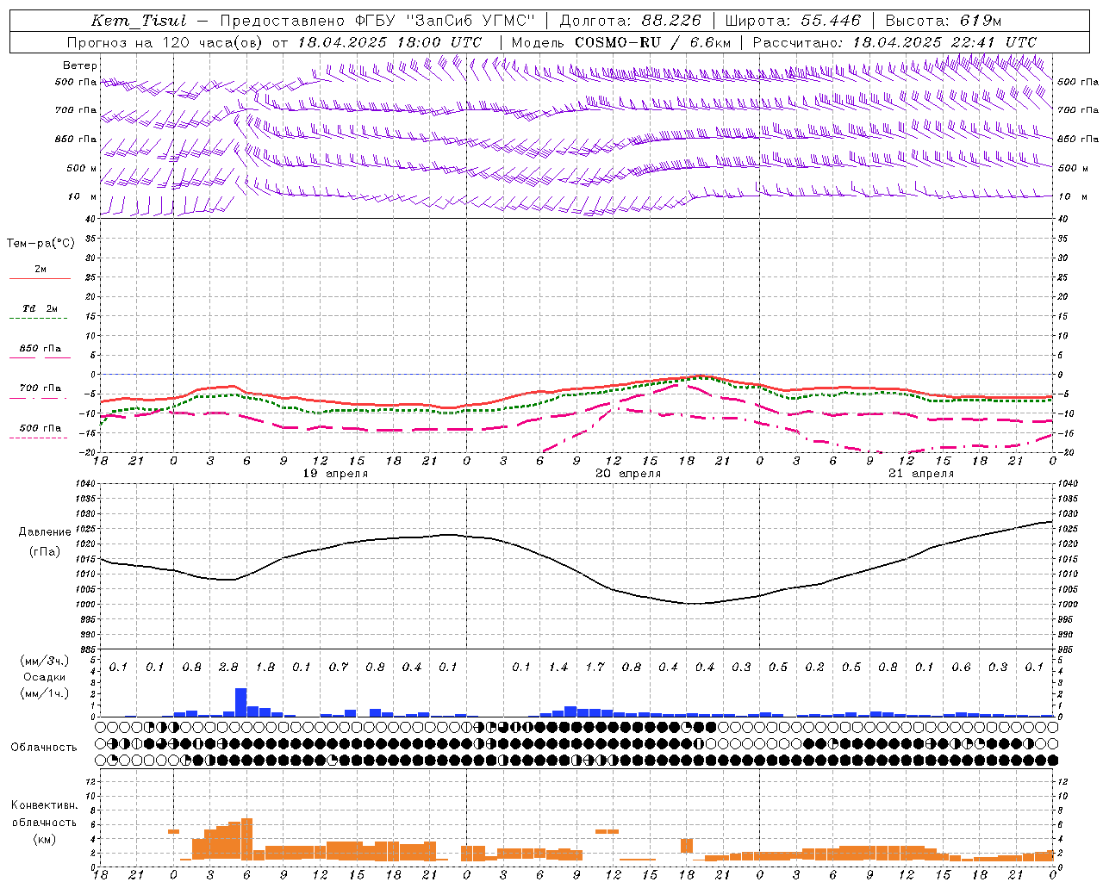Click the 0.6 precipitation total value

coord(961,668)
